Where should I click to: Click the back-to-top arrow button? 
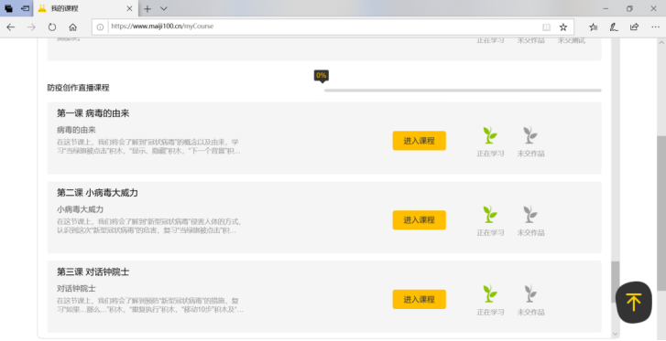coord(634,303)
